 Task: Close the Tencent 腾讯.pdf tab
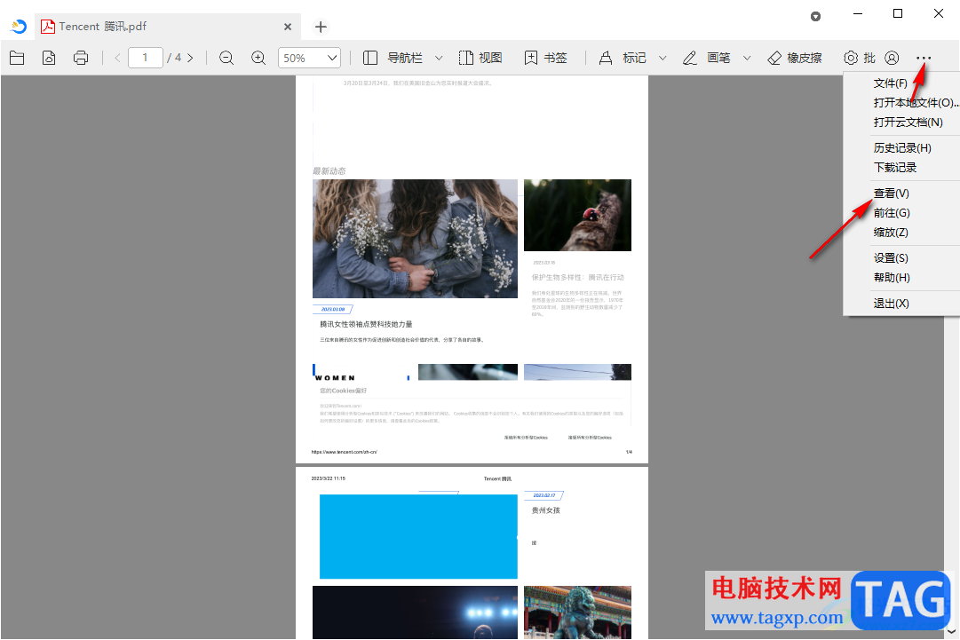click(x=288, y=27)
